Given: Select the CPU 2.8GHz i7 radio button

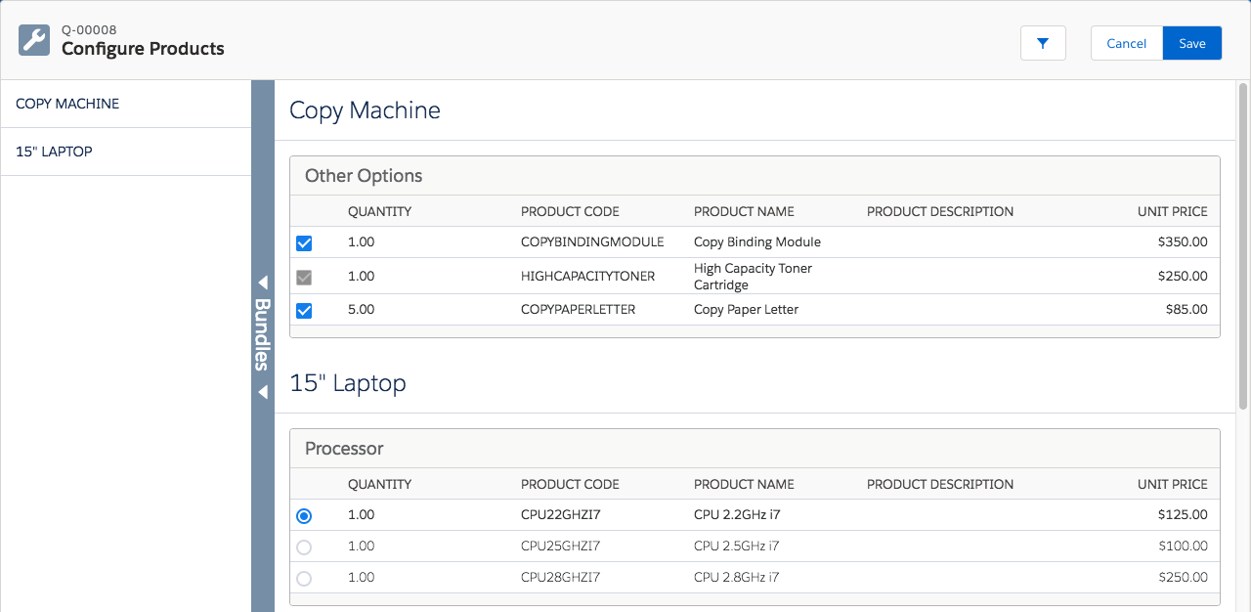Looking at the screenshot, I should [x=304, y=578].
